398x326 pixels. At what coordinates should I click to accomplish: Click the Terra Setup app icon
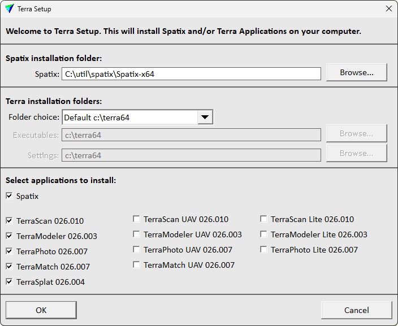click(x=10, y=8)
